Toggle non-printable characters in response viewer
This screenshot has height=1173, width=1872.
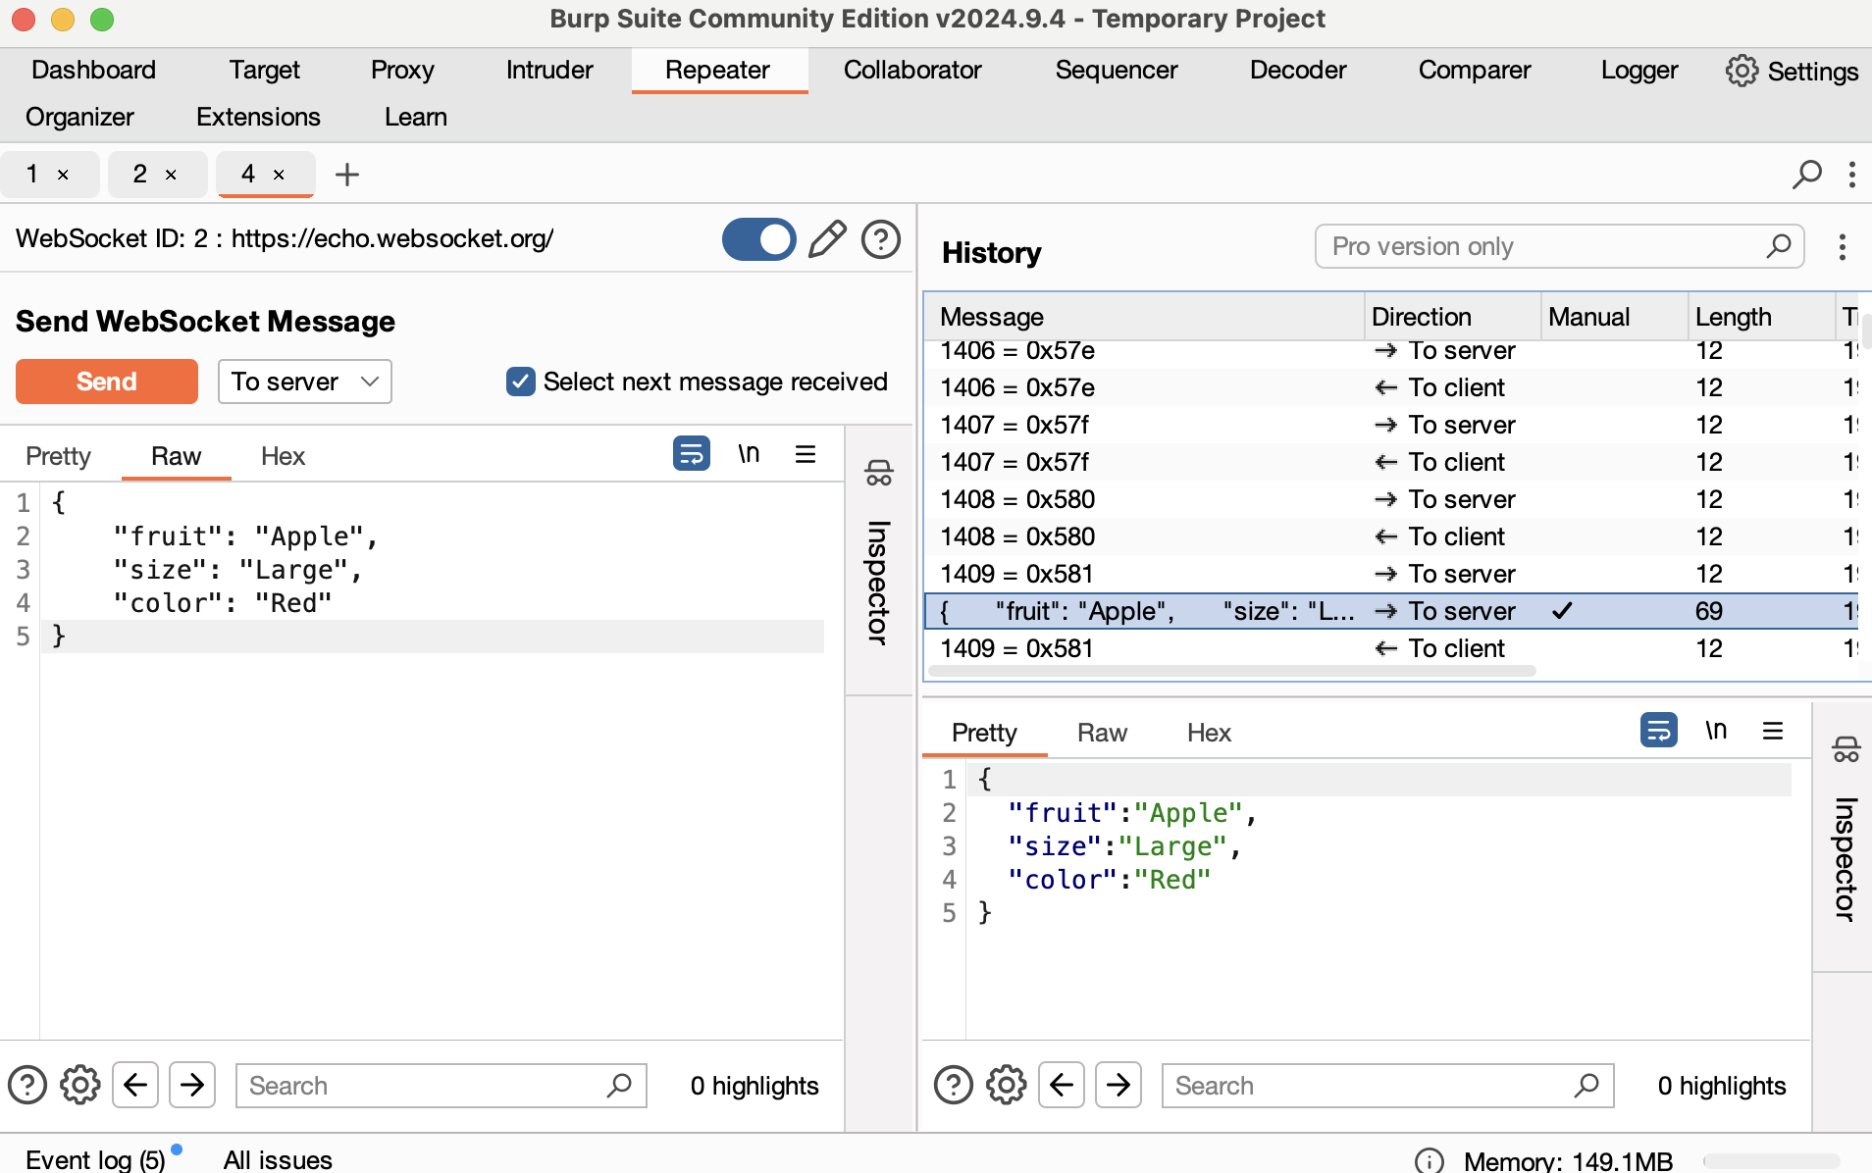tap(1716, 730)
